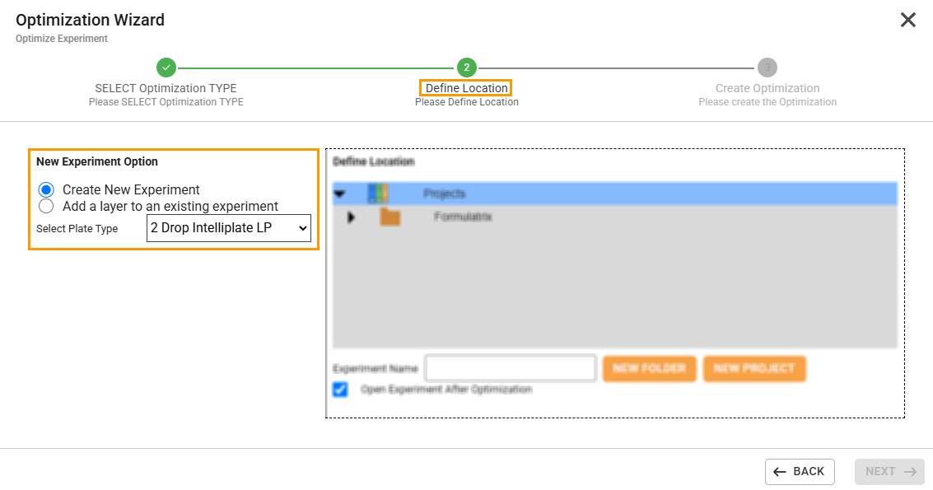This screenshot has height=490, width=933.
Task: Click inside the Experiment Name field
Action: click(510, 368)
